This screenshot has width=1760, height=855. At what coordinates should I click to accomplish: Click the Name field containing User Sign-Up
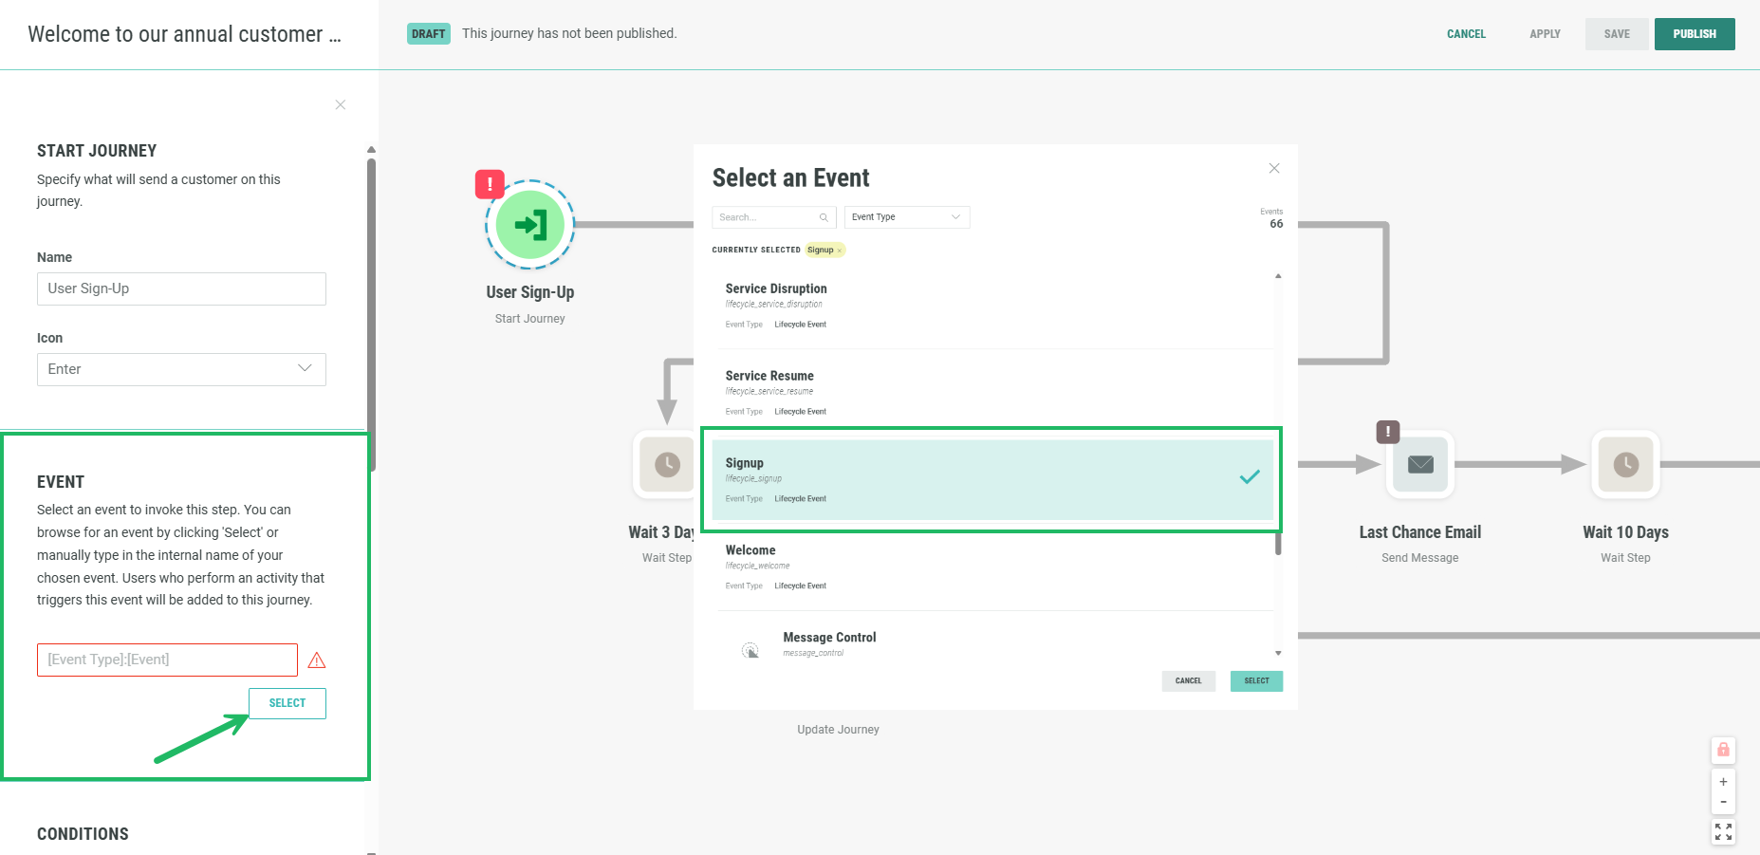point(181,288)
